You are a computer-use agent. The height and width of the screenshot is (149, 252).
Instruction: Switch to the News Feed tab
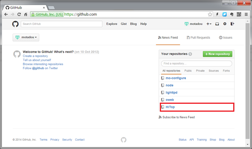[168, 38]
